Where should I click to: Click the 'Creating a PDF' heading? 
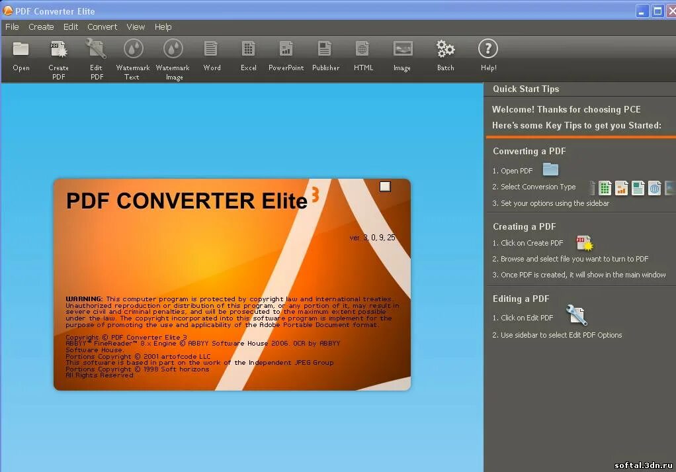[x=525, y=227]
